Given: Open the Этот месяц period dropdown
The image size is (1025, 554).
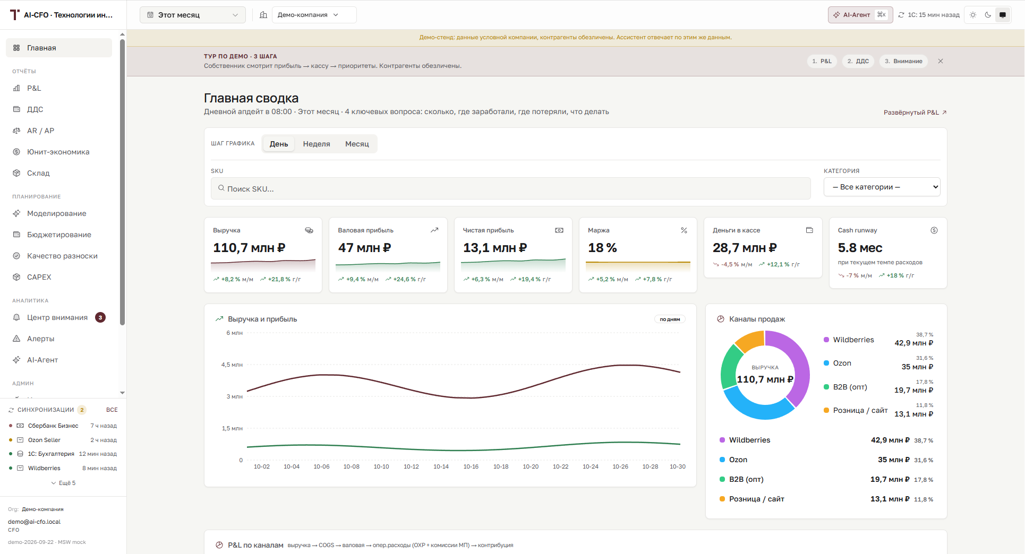Looking at the screenshot, I should point(193,15).
